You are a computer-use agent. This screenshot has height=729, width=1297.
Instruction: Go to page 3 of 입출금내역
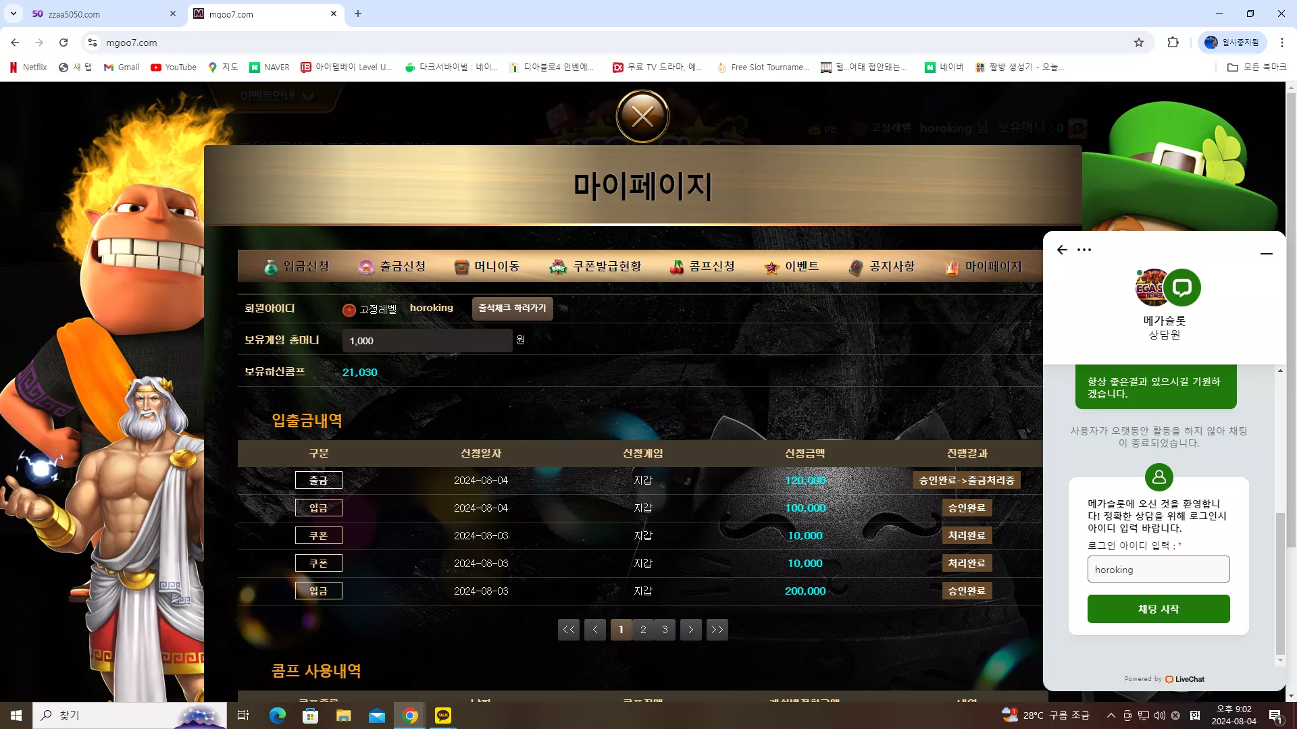click(x=665, y=630)
